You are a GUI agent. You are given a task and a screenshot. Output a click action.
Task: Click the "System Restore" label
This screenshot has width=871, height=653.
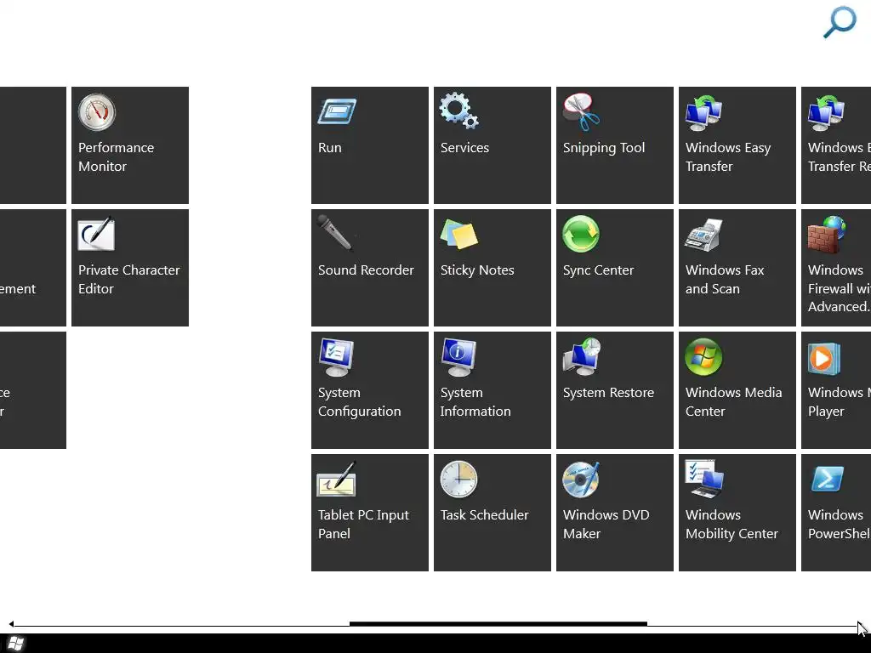608,393
